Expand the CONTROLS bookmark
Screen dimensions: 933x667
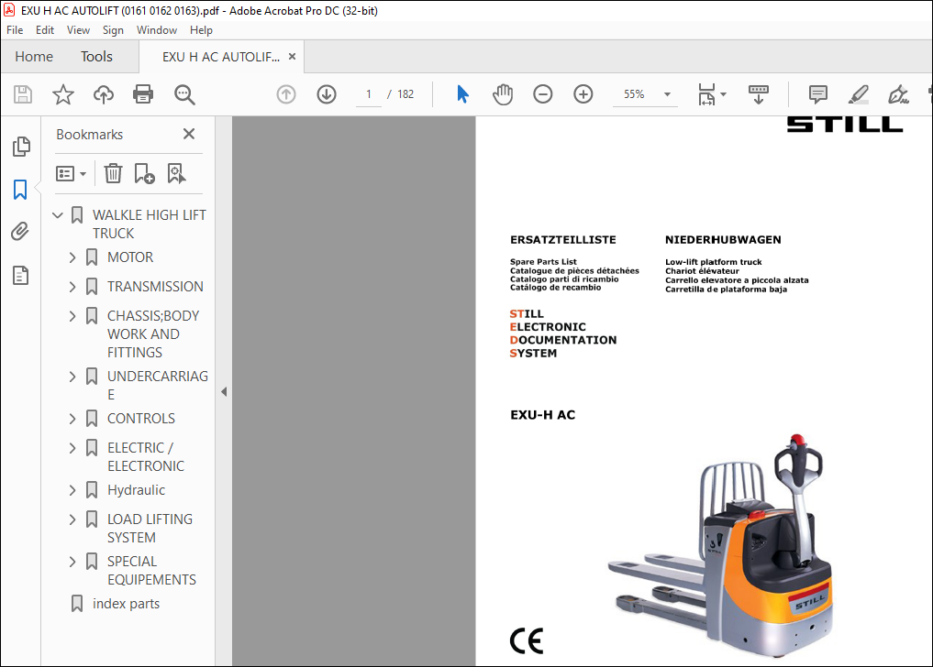72,419
